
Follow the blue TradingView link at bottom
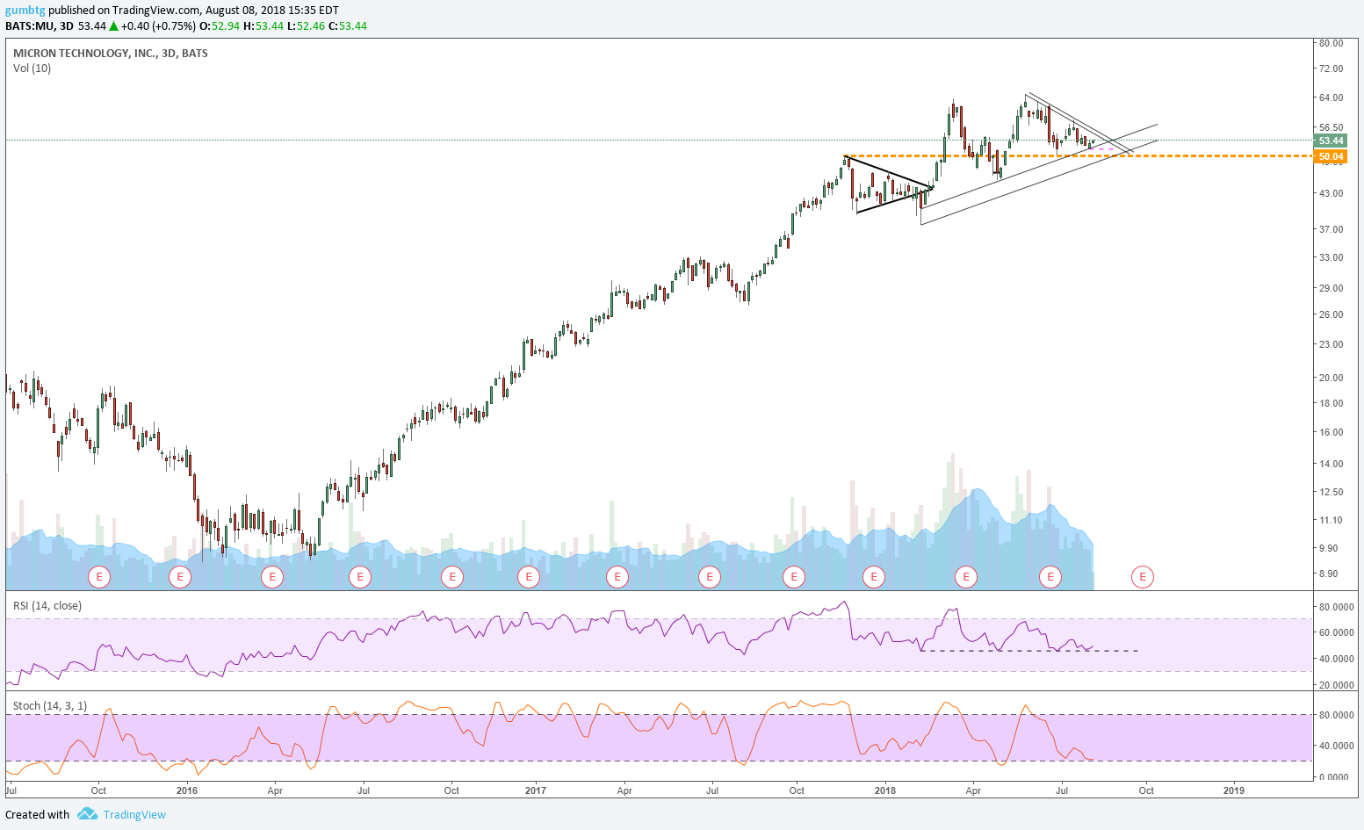pos(134,814)
